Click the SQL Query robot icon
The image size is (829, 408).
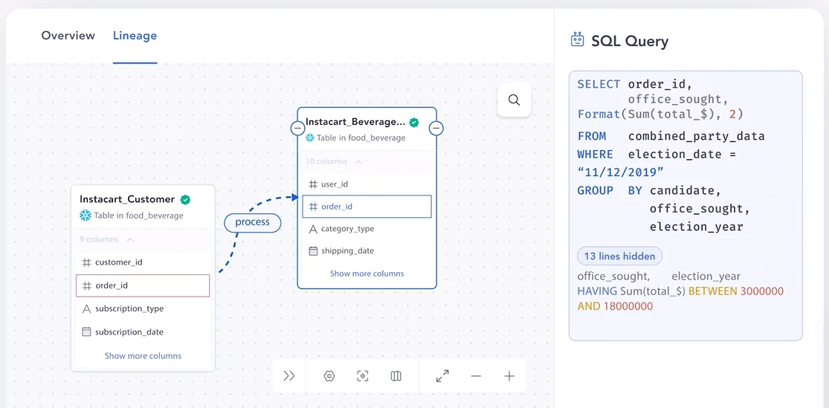pos(578,39)
